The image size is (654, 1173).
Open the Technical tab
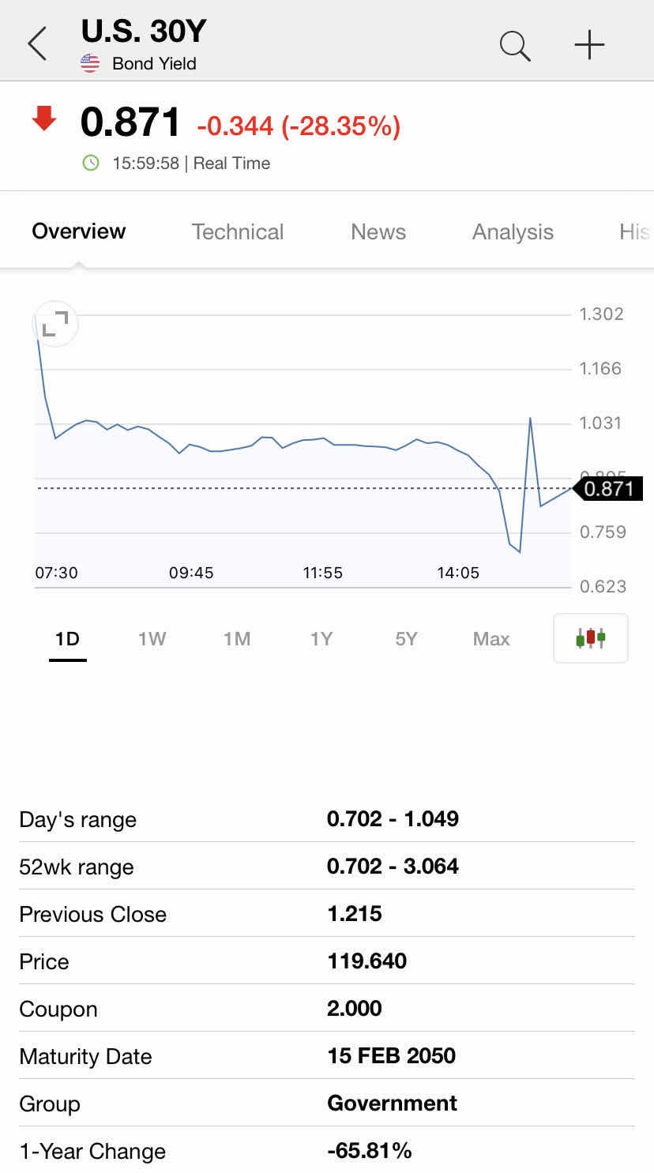[x=237, y=231]
